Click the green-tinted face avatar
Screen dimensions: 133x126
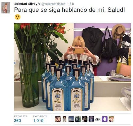tap(78, 119)
